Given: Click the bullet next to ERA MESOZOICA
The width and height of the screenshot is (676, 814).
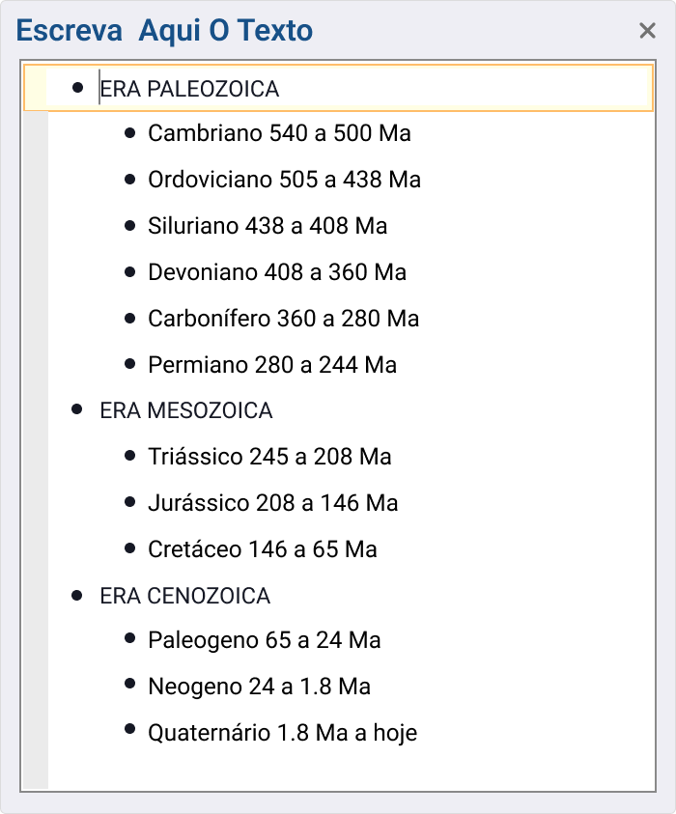Looking at the screenshot, I should [77, 409].
